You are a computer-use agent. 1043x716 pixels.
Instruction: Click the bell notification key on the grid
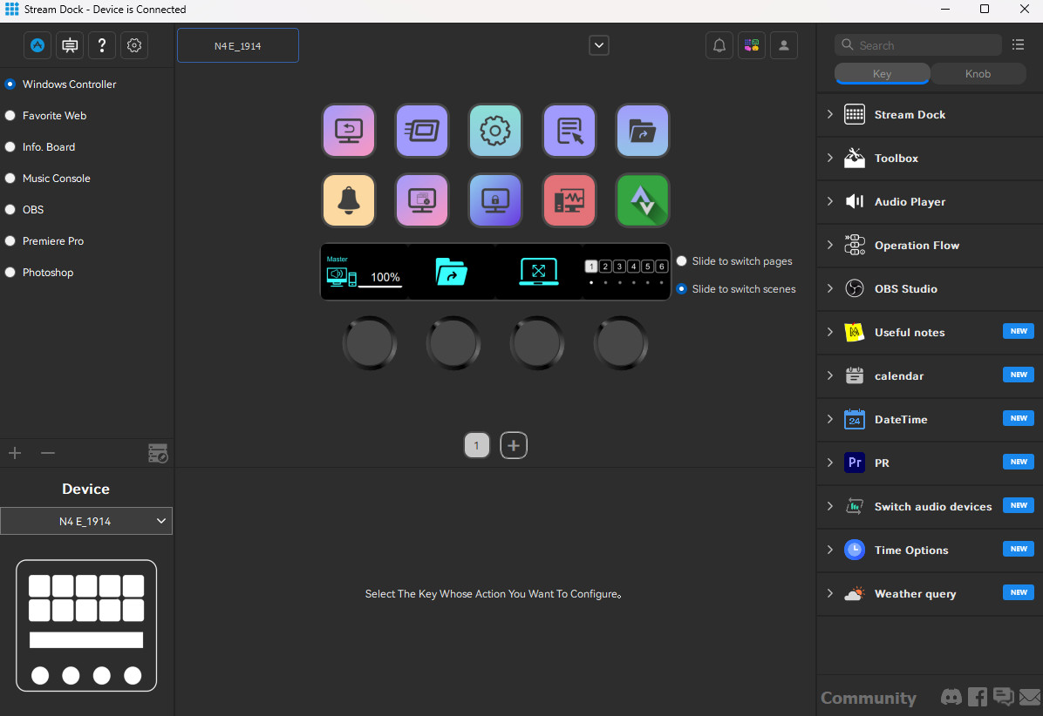pos(349,200)
